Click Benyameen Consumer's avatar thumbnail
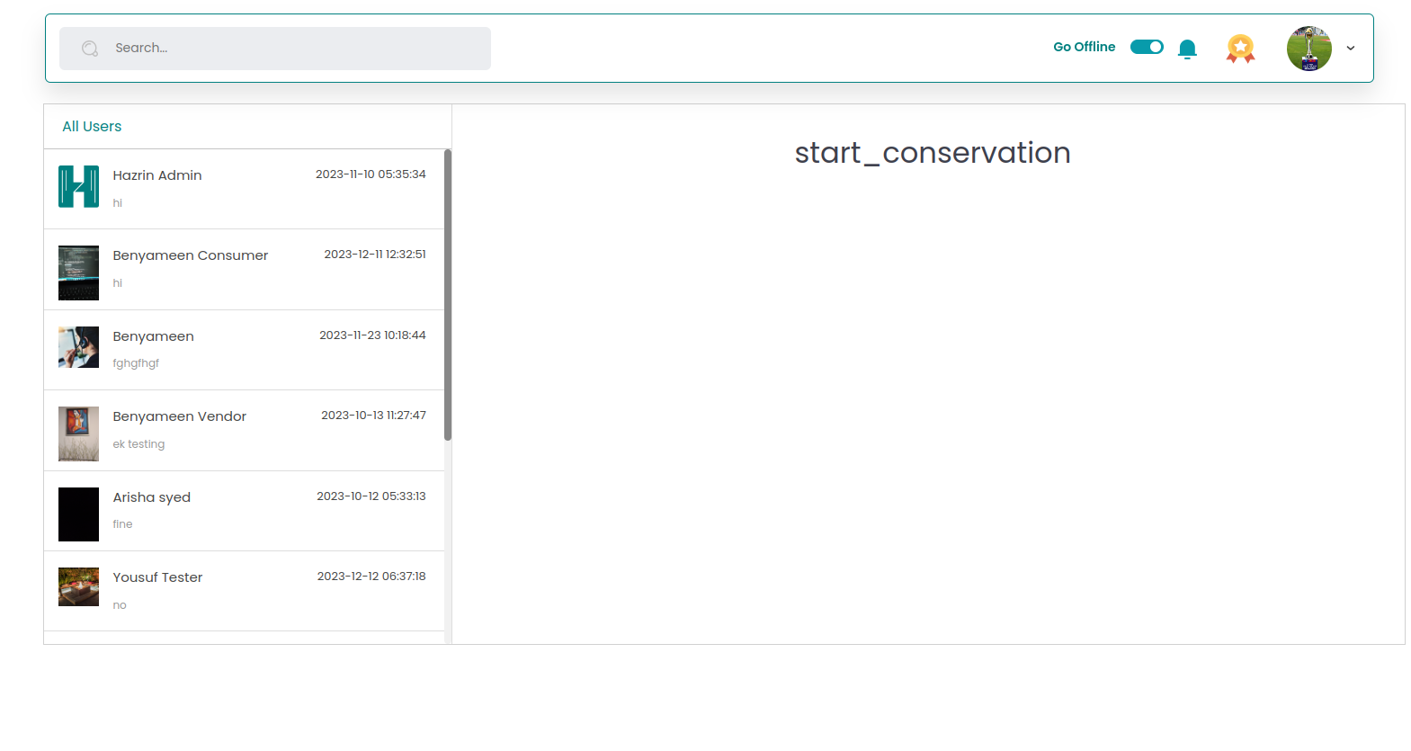This screenshot has width=1411, height=751. (78, 273)
